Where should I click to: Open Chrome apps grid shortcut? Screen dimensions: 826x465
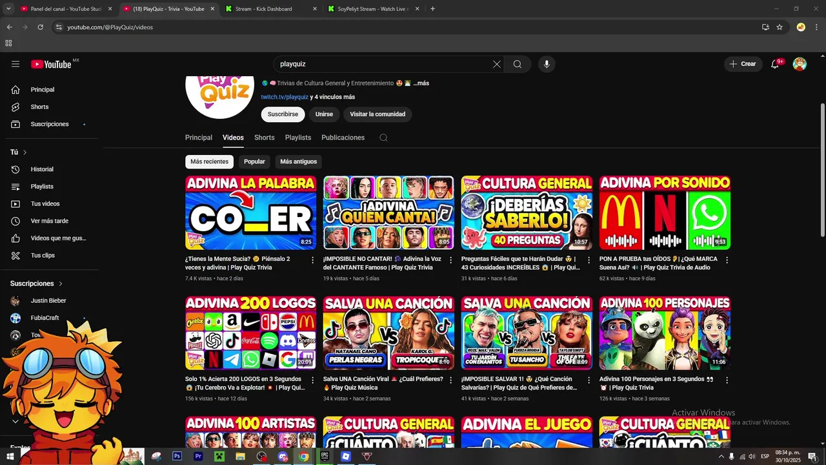click(8, 43)
